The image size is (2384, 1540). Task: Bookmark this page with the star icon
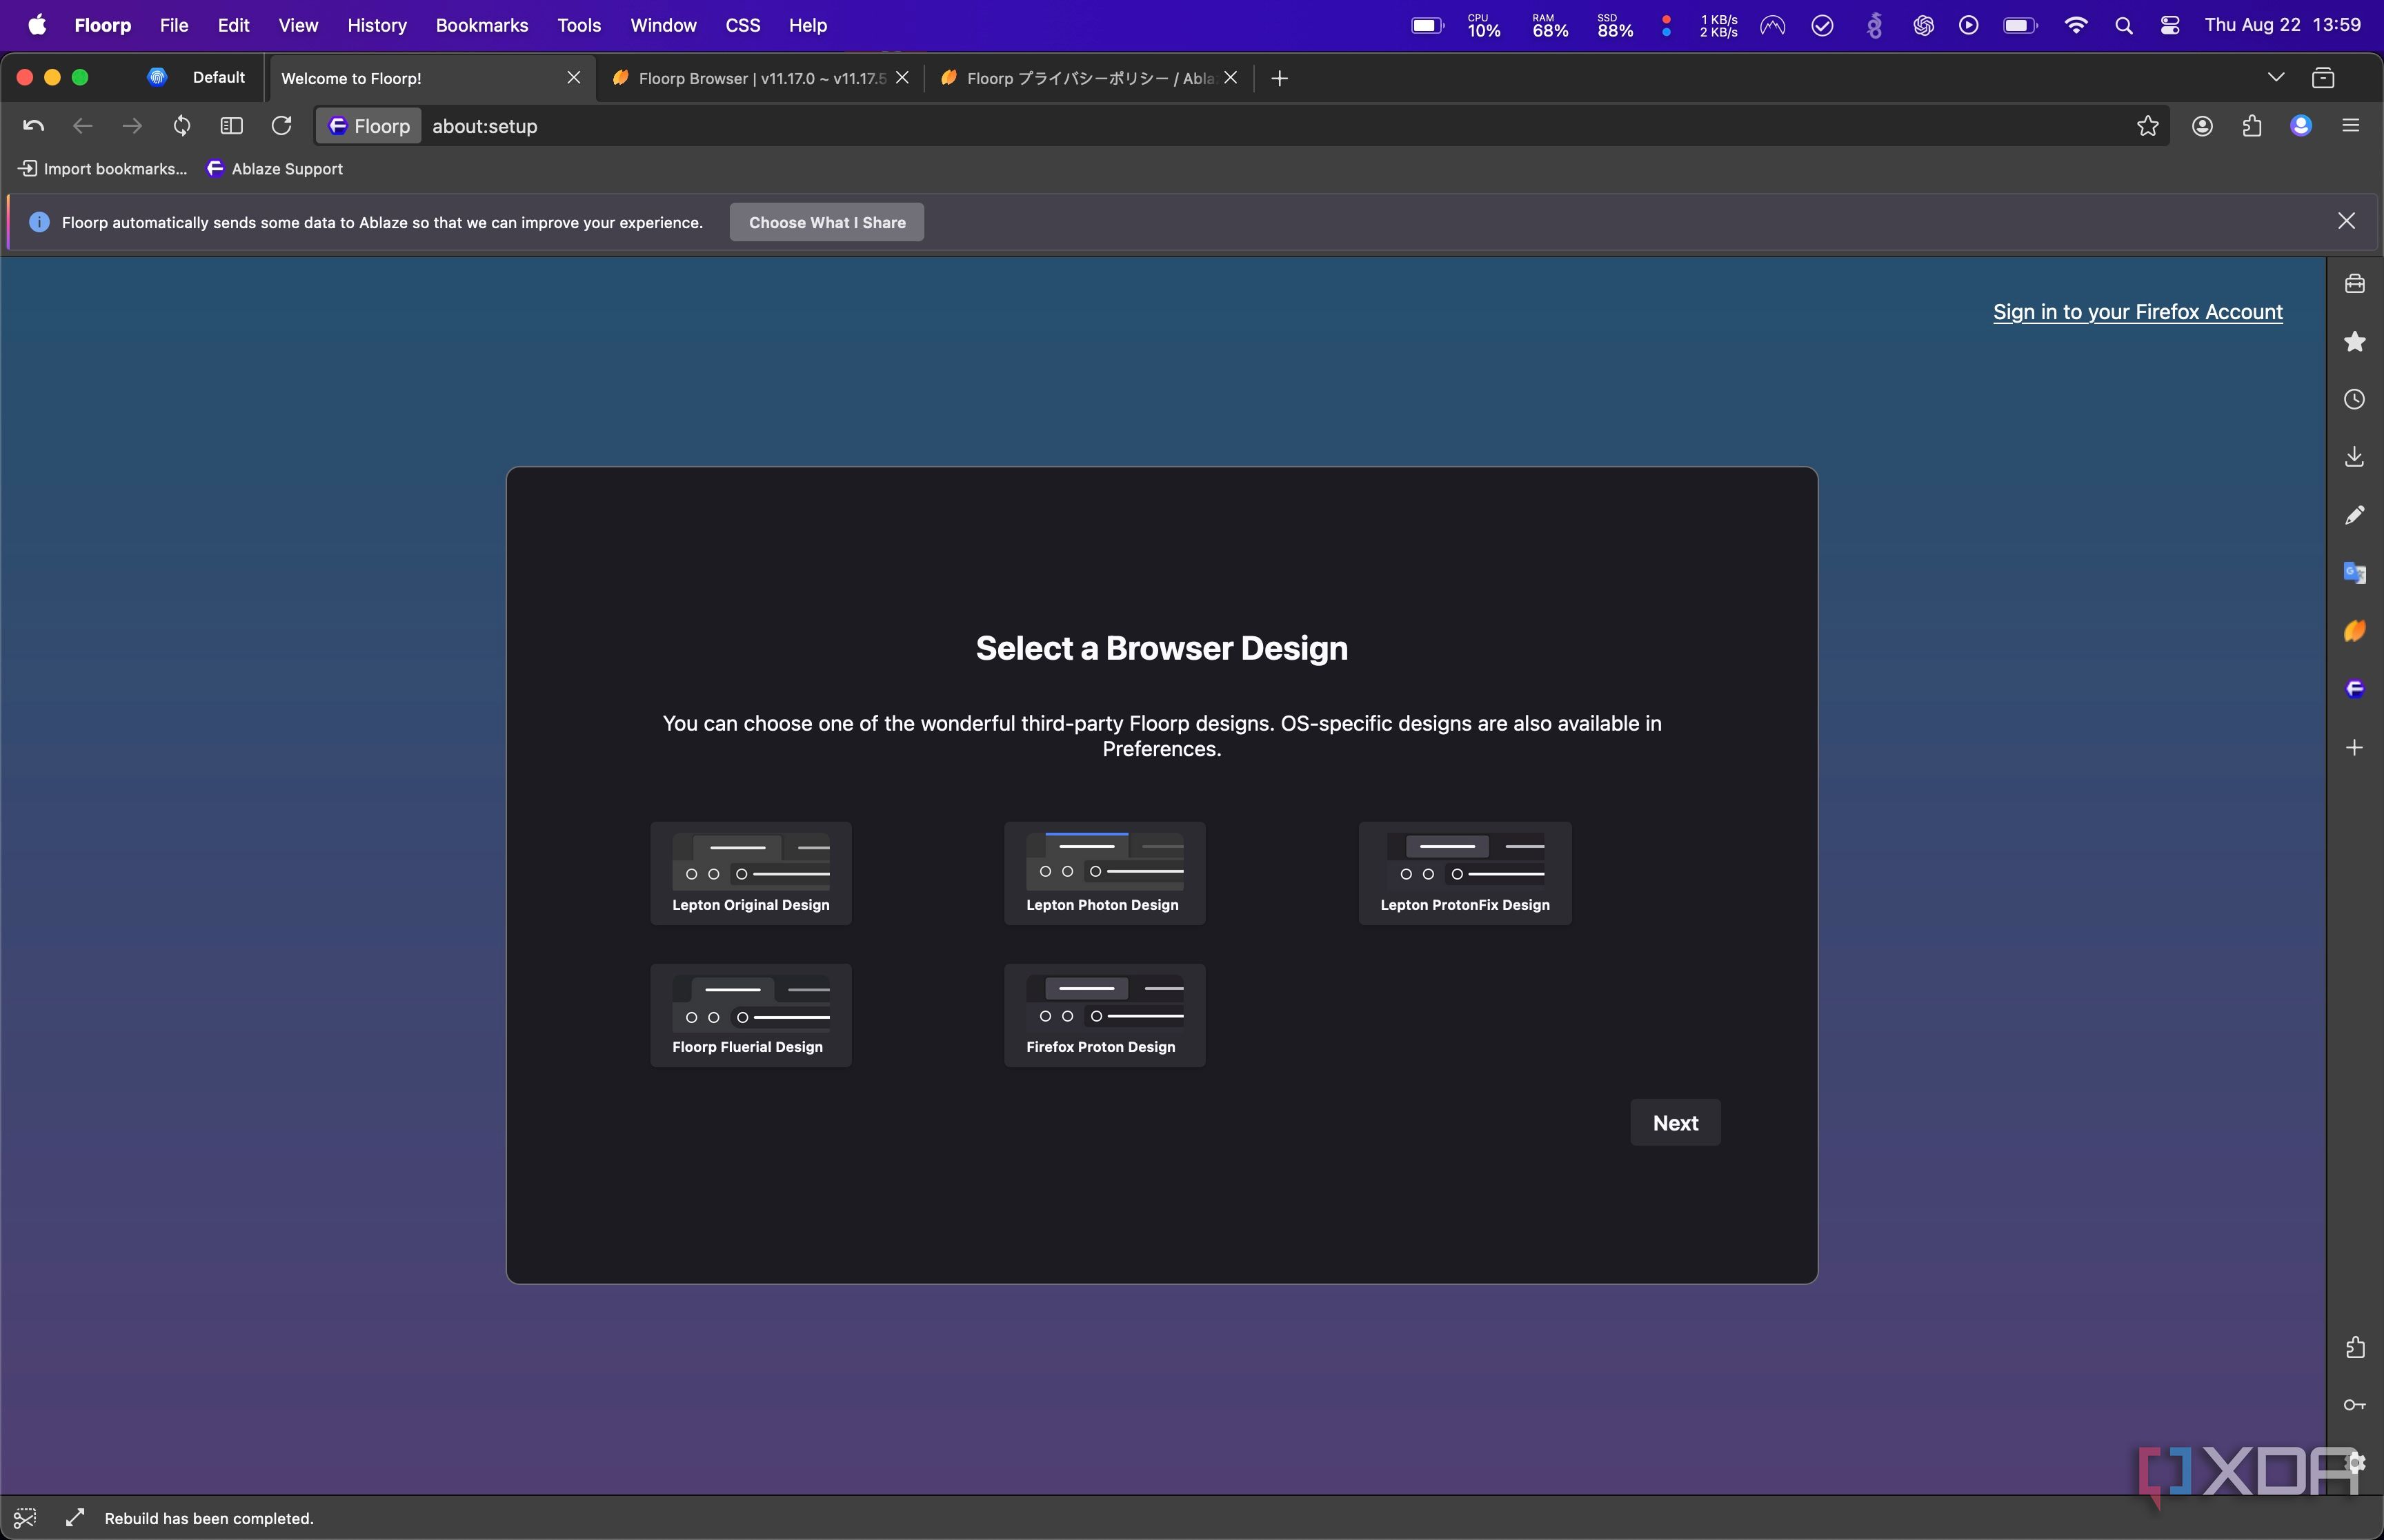click(2148, 126)
